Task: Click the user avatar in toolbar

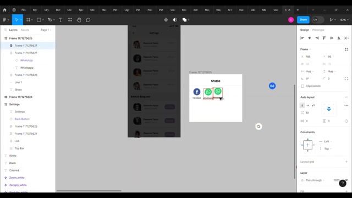Action: (x=291, y=20)
